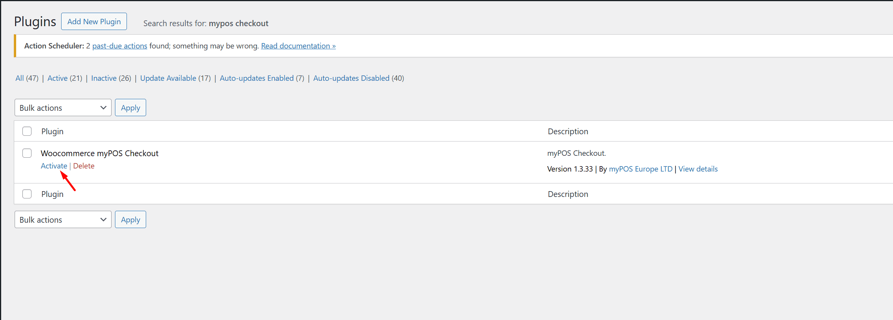This screenshot has height=320, width=893.
Task: Delete the Woocommerce myPOS Checkout plugin
Action: [84, 166]
